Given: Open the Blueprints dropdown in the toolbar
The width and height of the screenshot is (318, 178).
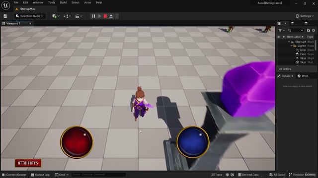Looking at the screenshot, I should pos(67,16).
